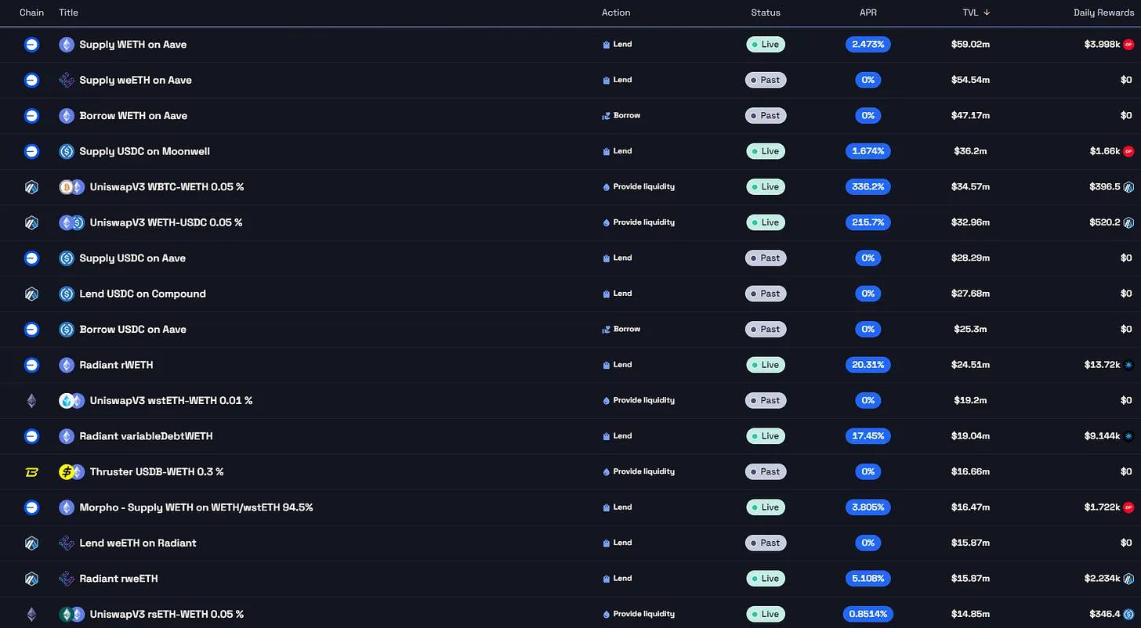Viewport: 1141px width, 628px height.
Task: Click the Ethereum chain icon in UniswapV3 wstETH-WETH row
Action: 31,401
